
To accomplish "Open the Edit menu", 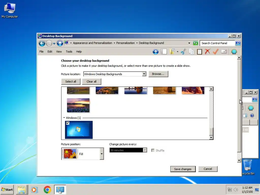I will pyautogui.click(x=50, y=52).
